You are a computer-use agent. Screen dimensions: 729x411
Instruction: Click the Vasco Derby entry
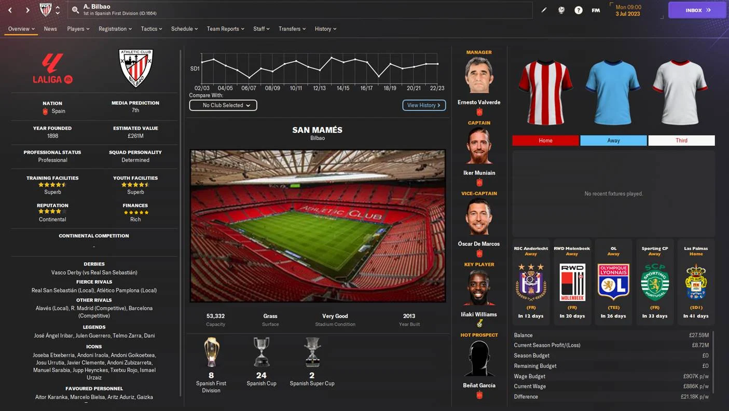94,272
